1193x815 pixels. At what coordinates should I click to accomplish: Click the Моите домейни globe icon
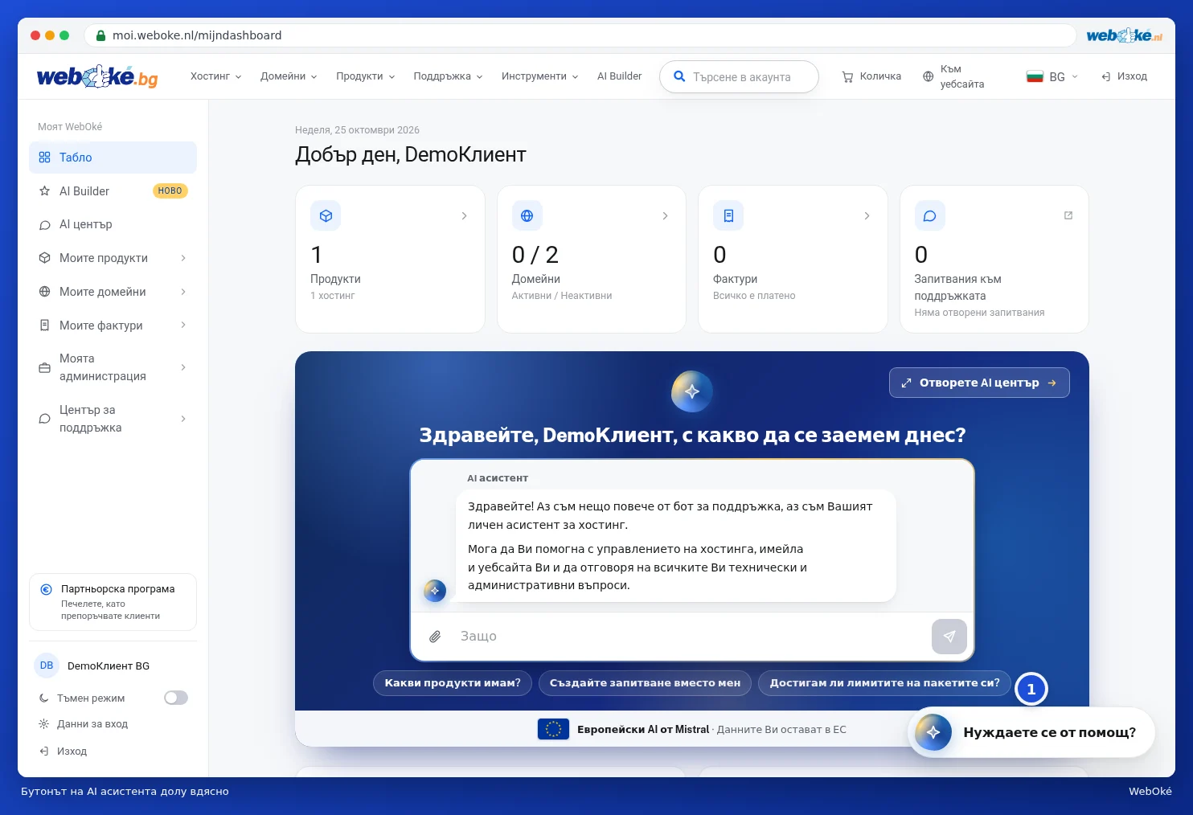click(x=45, y=292)
